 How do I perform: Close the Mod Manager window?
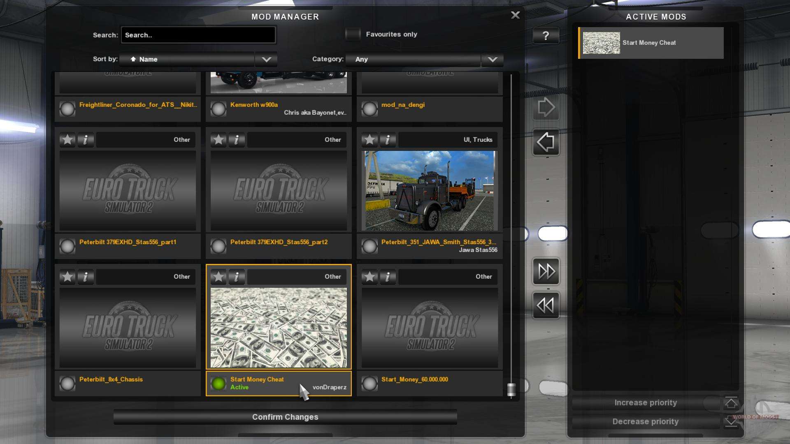(515, 16)
